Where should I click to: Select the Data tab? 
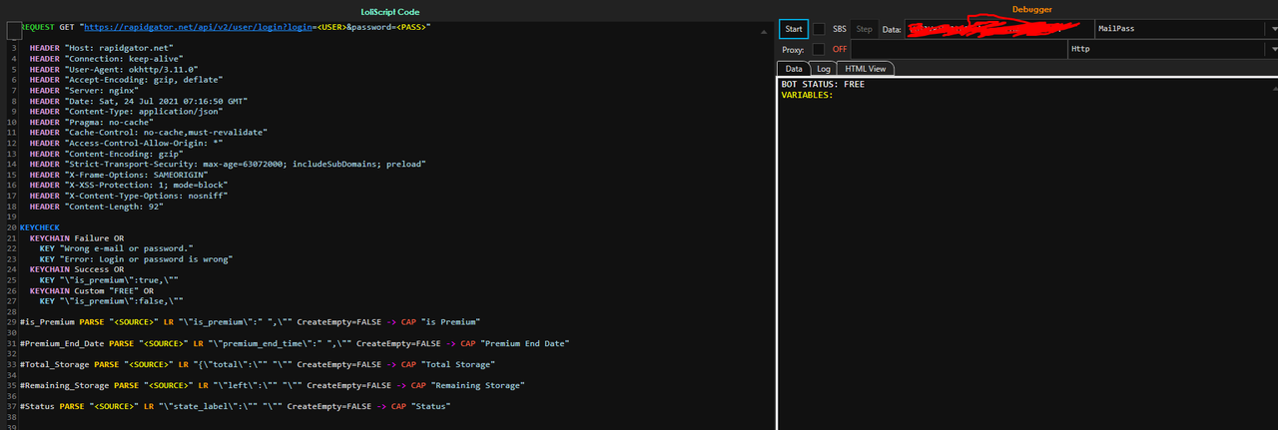pos(794,69)
